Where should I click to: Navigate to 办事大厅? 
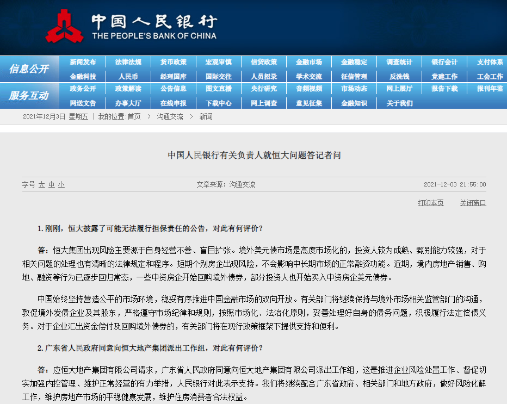tap(128, 103)
